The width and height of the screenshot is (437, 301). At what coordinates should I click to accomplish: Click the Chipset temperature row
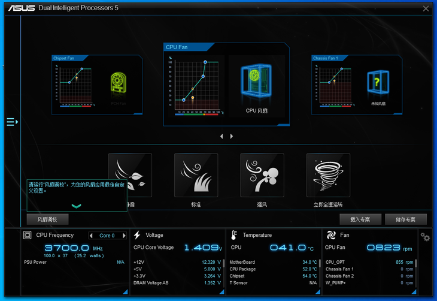coord(273,276)
